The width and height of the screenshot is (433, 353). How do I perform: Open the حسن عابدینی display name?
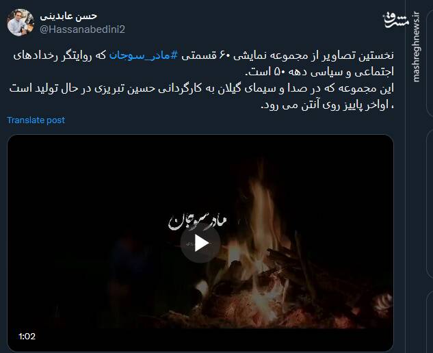tap(68, 16)
